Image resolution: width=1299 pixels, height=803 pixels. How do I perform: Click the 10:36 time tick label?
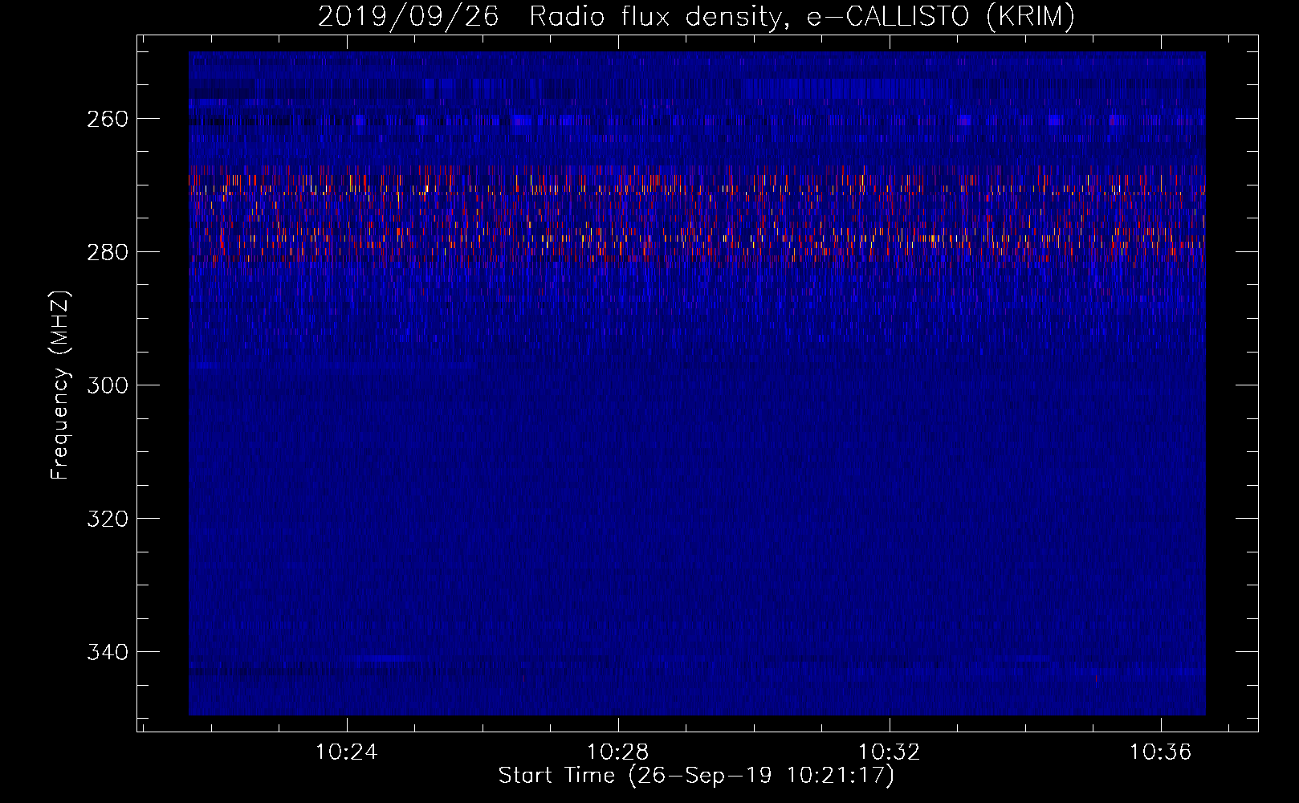[1160, 752]
